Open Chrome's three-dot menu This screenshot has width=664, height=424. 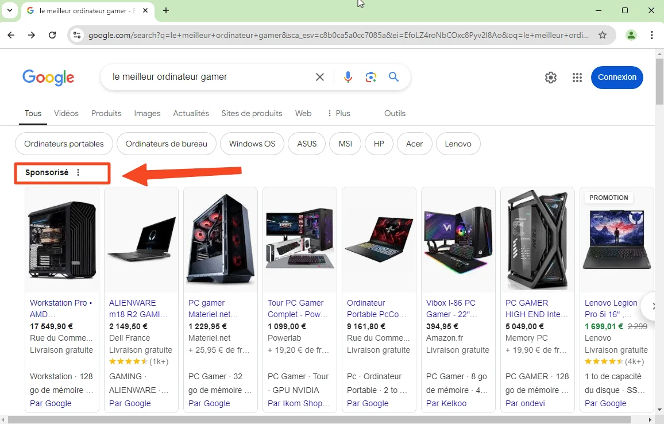coord(652,35)
